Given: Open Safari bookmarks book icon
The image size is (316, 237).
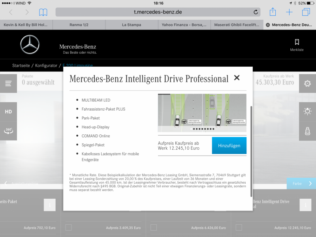Looking at the screenshot, I should point(43,12).
